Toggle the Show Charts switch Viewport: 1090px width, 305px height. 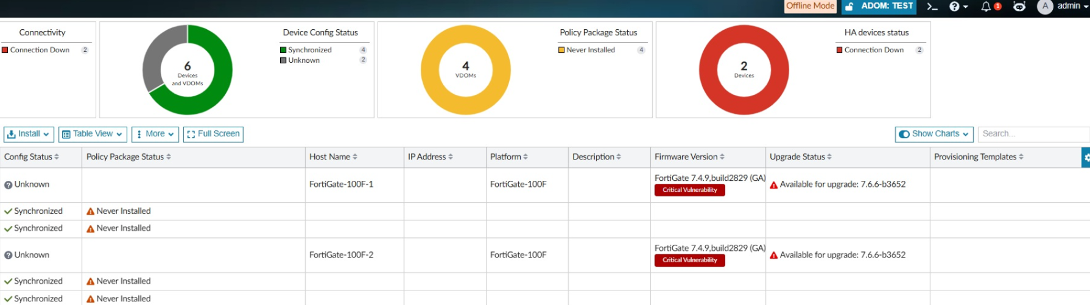pyautogui.click(x=904, y=134)
